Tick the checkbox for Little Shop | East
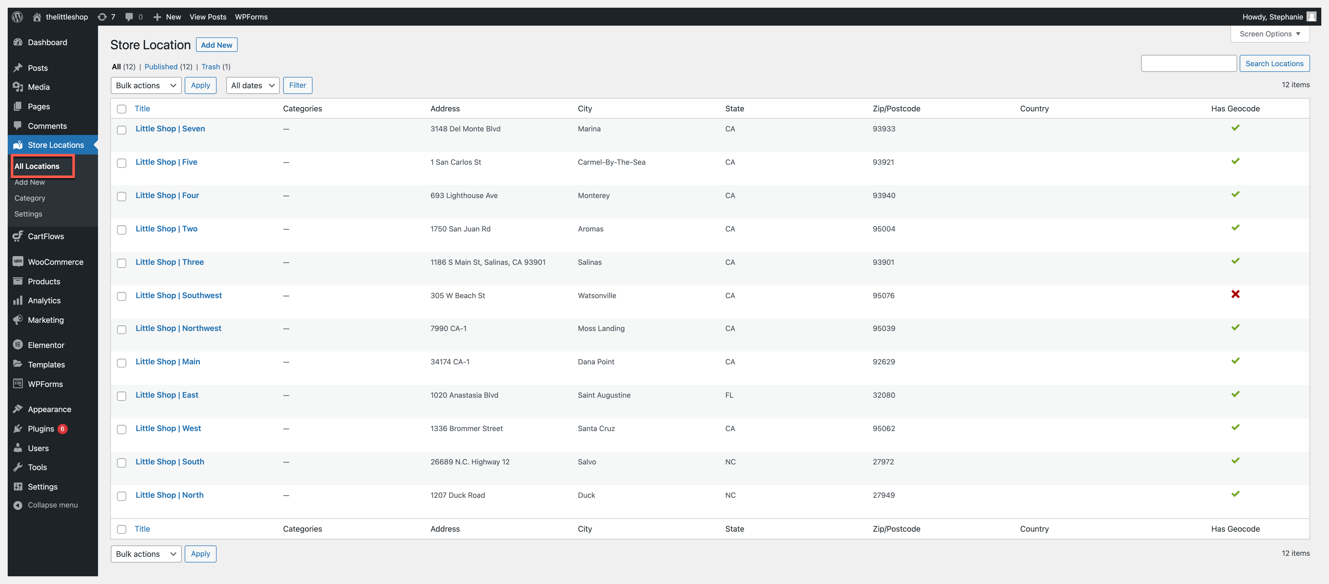 122,396
